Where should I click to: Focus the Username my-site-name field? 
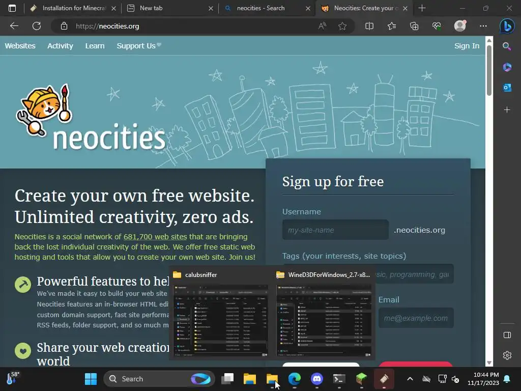click(x=335, y=230)
